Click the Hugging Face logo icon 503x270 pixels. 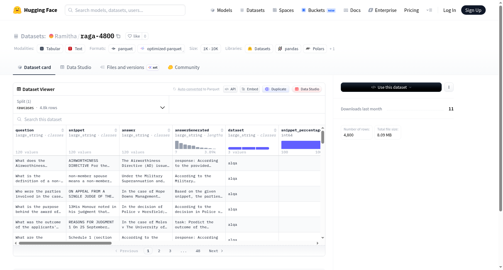click(17, 10)
